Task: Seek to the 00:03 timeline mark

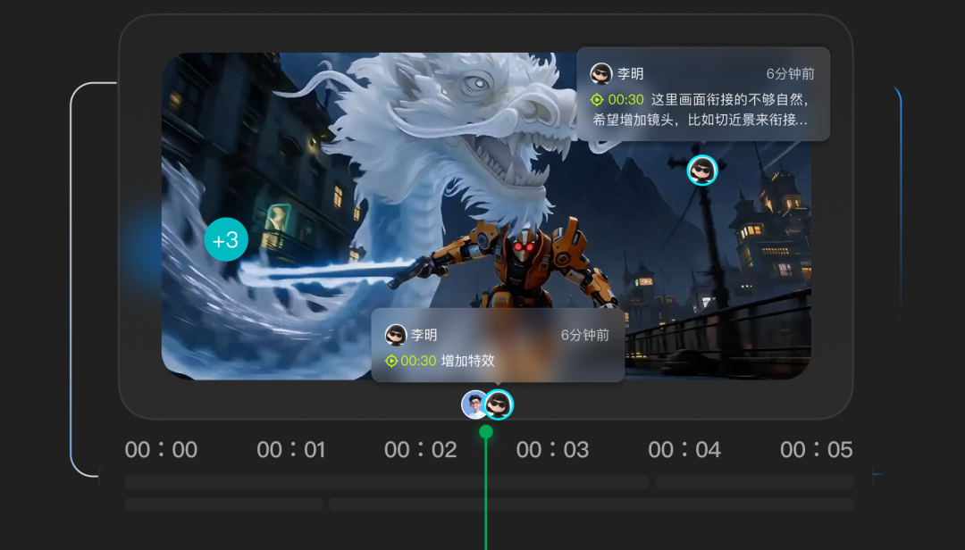Action: pos(552,450)
